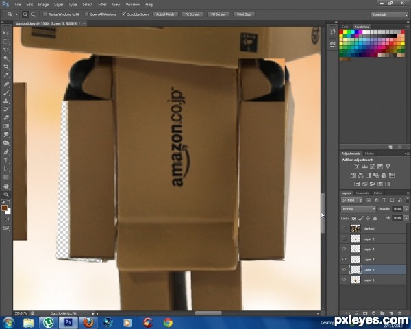Open the Window menu

(133, 5)
